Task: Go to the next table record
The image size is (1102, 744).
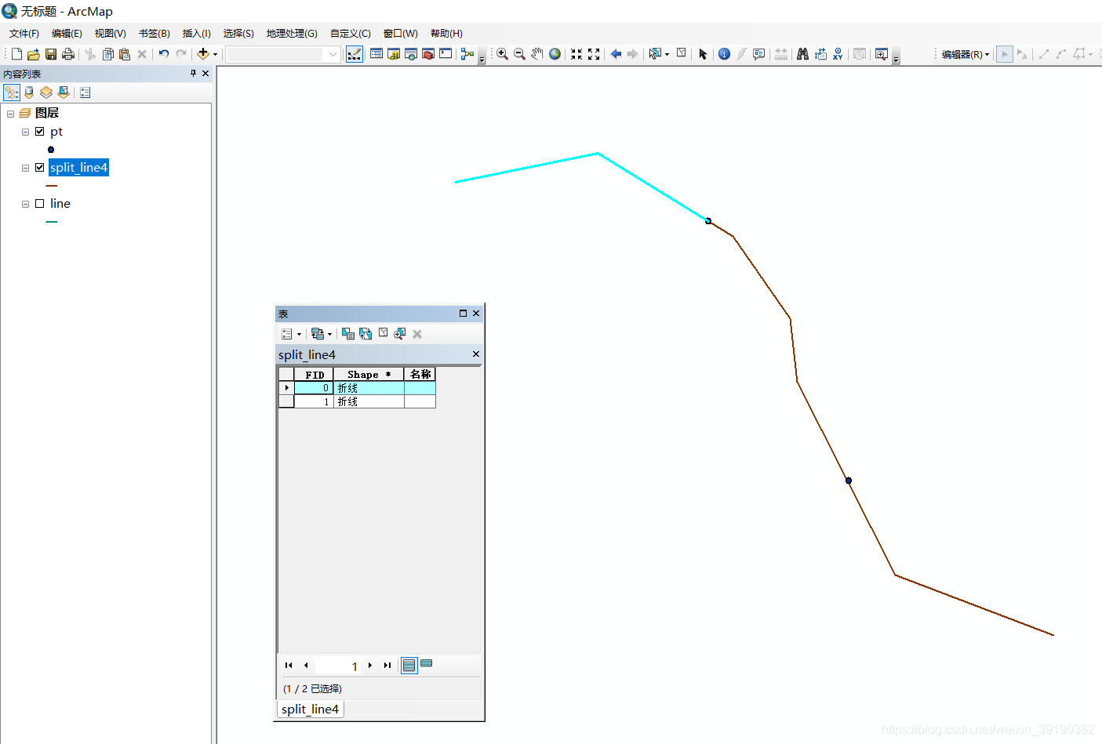Action: (x=370, y=666)
